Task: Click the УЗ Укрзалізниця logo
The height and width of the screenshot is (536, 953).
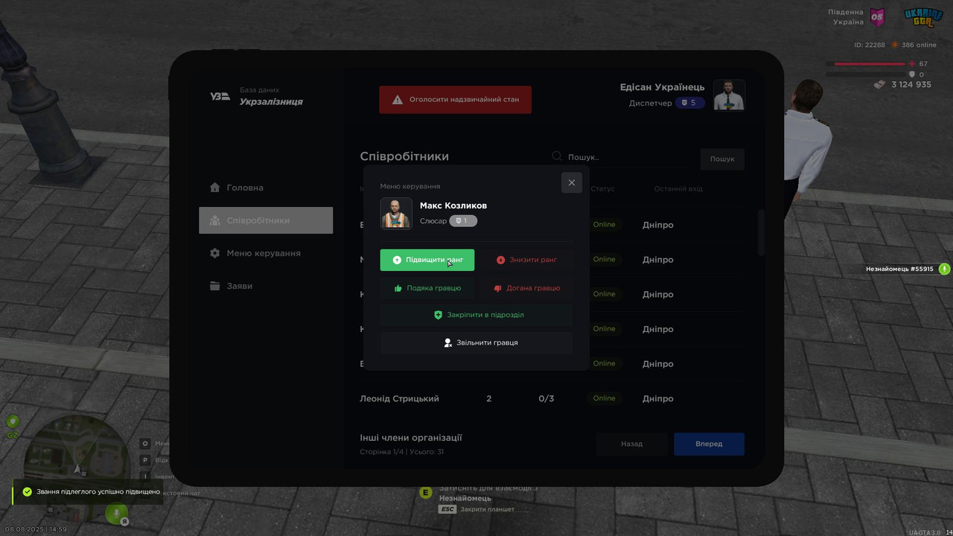Action: (220, 96)
